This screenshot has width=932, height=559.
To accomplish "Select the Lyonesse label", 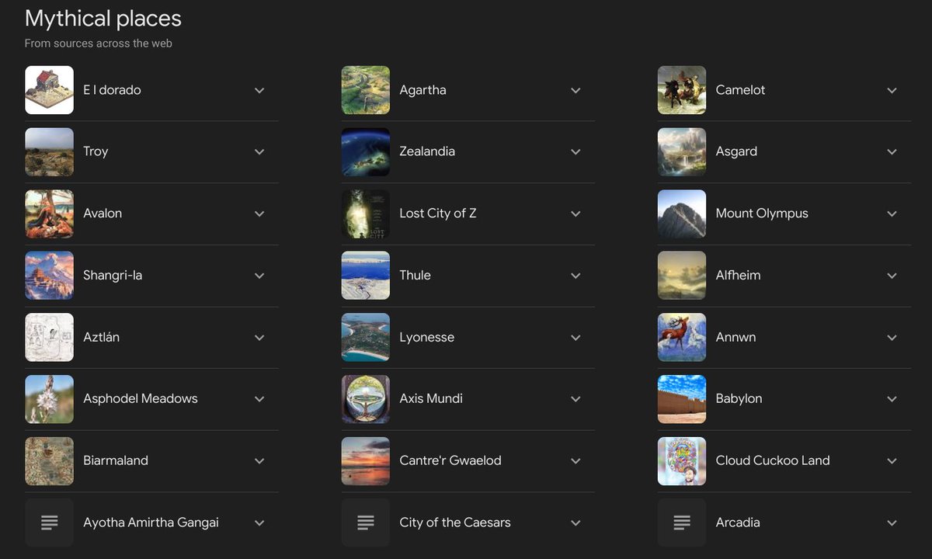I will 426,337.
